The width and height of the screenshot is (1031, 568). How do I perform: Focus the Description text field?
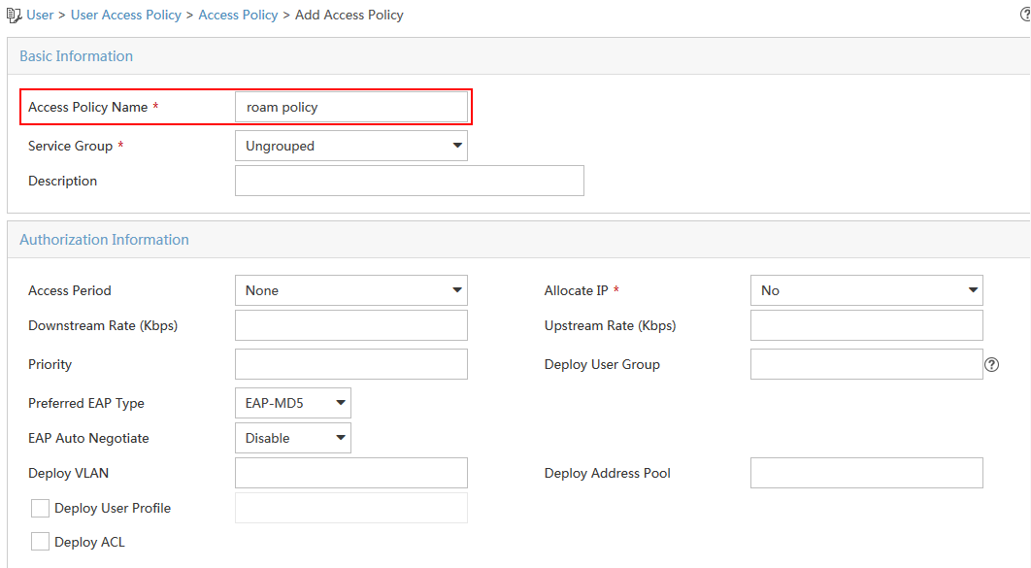(x=410, y=181)
